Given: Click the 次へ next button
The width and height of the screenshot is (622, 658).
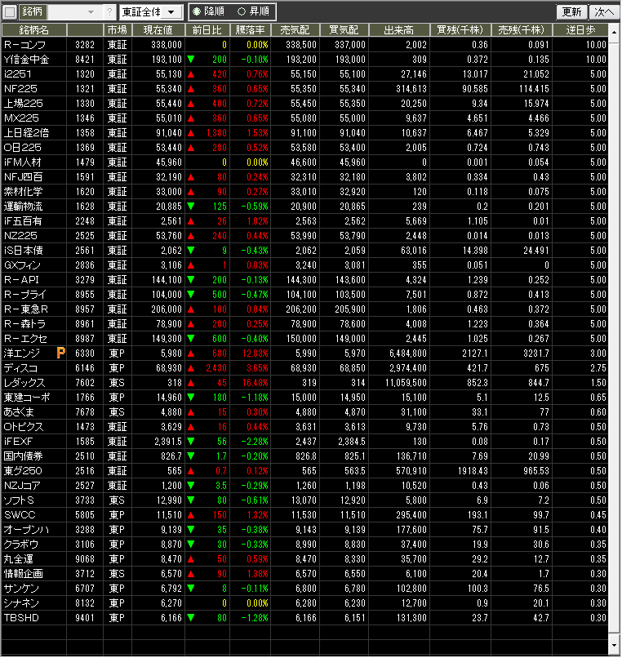Looking at the screenshot, I should click(x=603, y=12).
